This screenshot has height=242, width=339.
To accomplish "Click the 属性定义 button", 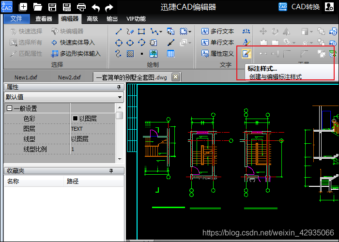I will click(x=217, y=53).
